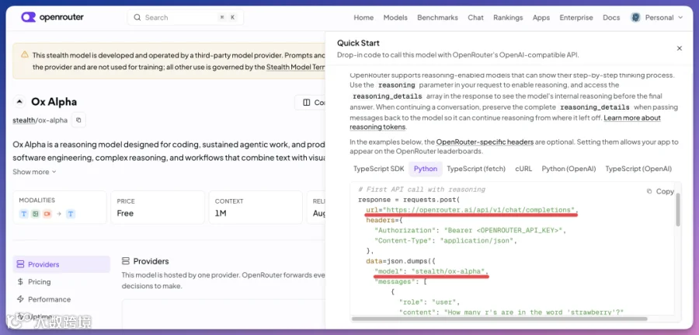Image resolution: width=699 pixels, height=335 pixels.
Task: Open the Personal account dropdown
Action: pyautogui.click(x=656, y=17)
